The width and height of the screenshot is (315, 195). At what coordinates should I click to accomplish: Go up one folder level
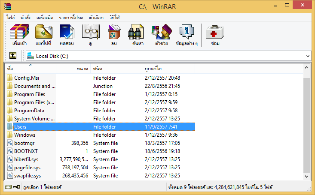(13, 55)
